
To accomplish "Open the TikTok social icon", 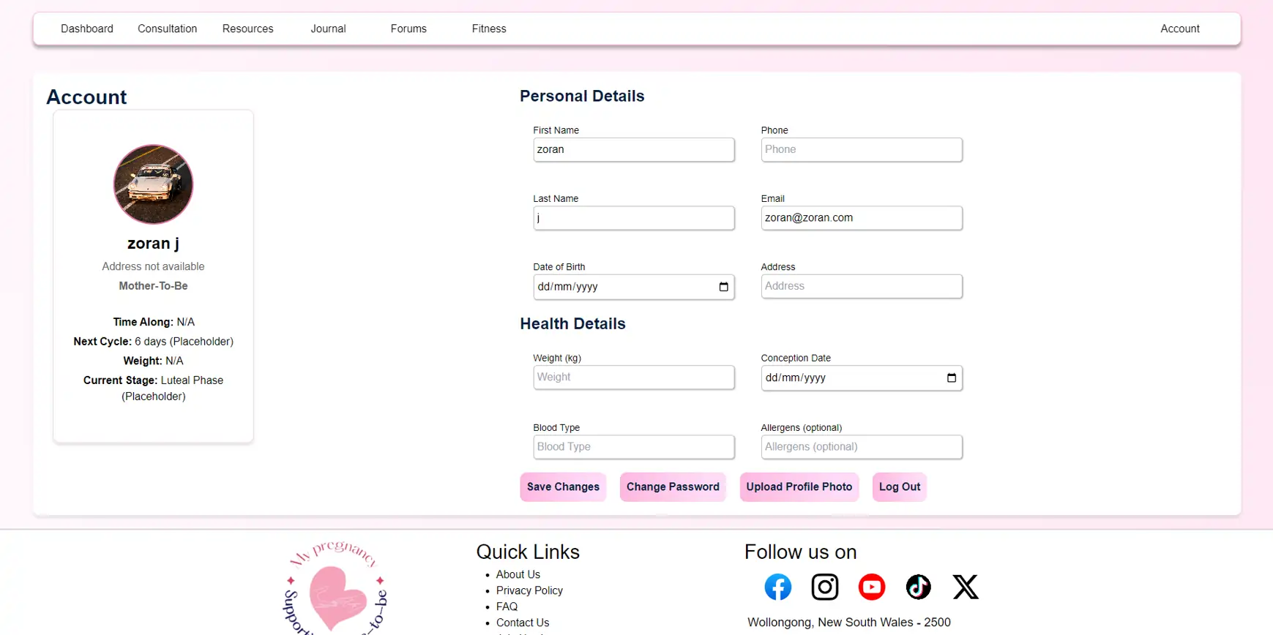I will coord(918,587).
